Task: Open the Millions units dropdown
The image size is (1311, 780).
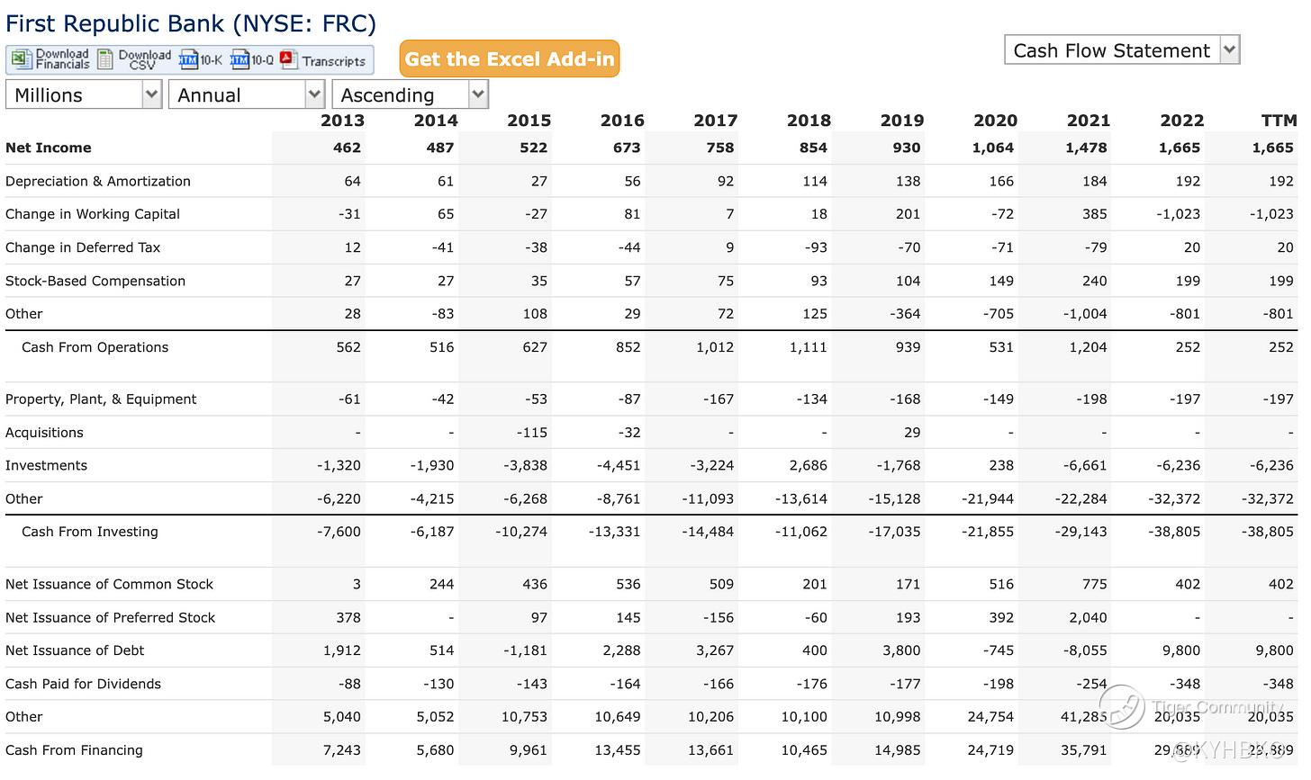Action: coord(84,94)
